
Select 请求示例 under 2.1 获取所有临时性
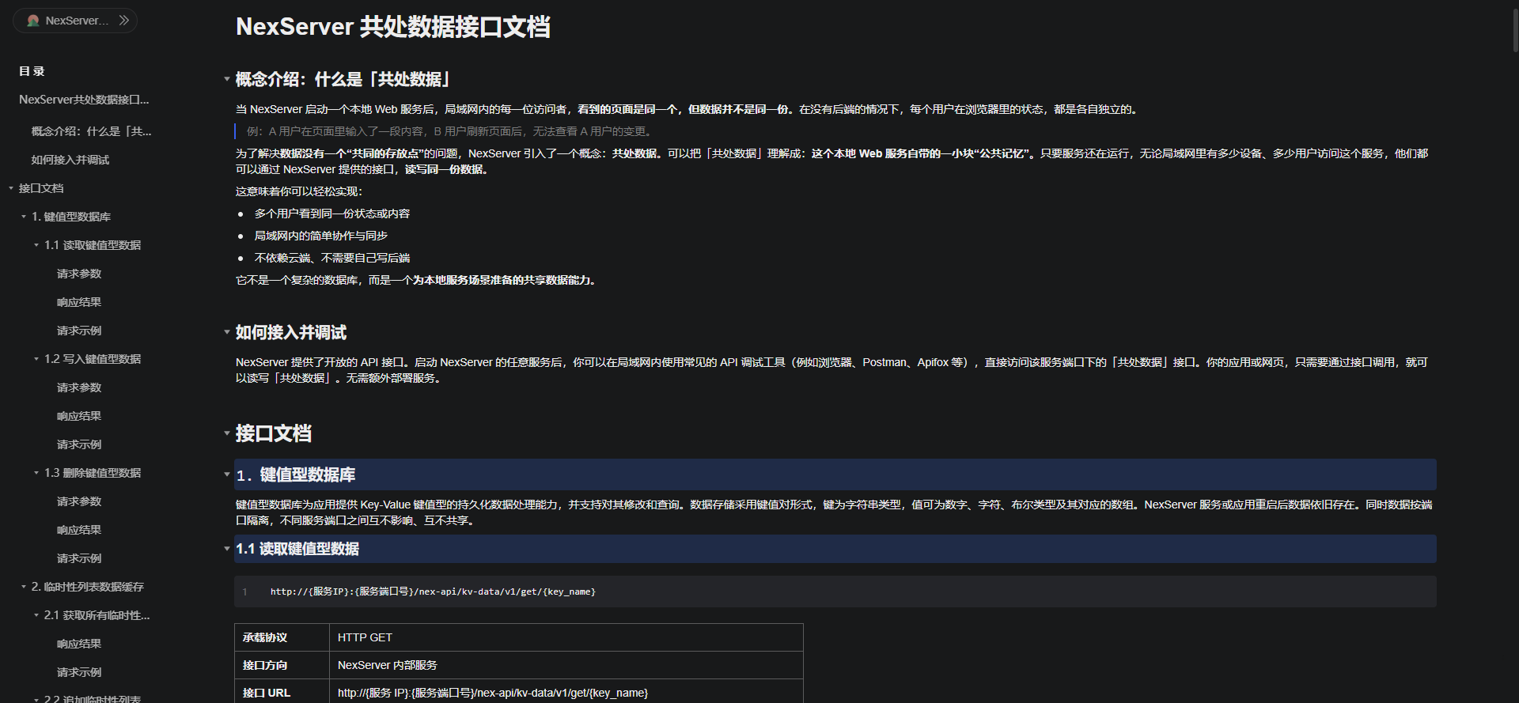pyautogui.click(x=79, y=672)
